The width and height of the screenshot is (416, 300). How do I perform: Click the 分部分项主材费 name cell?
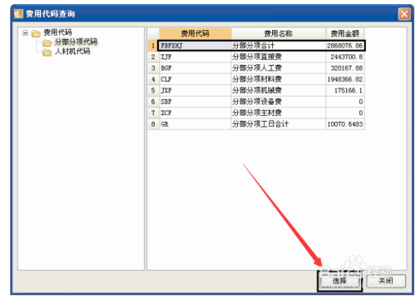click(x=279, y=112)
